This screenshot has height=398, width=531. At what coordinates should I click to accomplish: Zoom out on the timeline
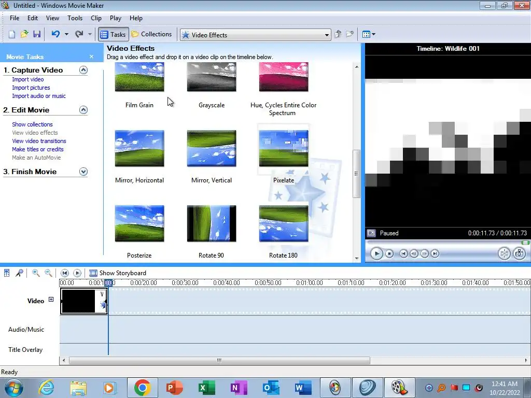point(48,273)
